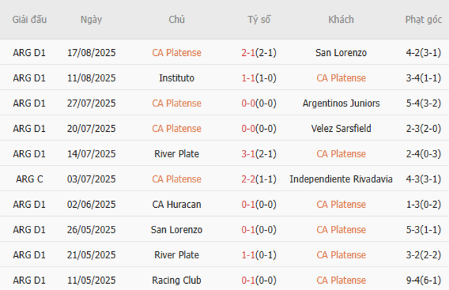The image size is (449, 290).
Task: Open Instituto team link
Action: coord(176,78)
